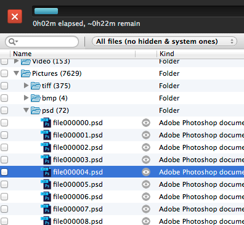Click the Pictures folder icon

pyautogui.click(x=26, y=73)
